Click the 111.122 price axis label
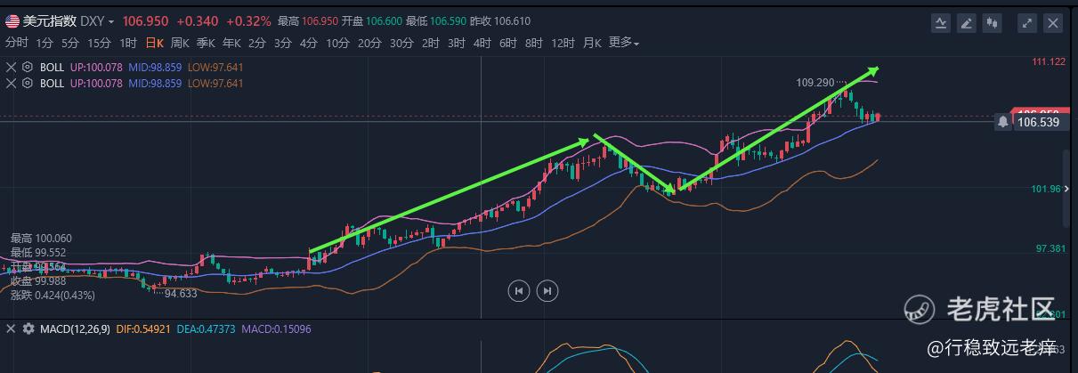1078x373 pixels. (1049, 61)
